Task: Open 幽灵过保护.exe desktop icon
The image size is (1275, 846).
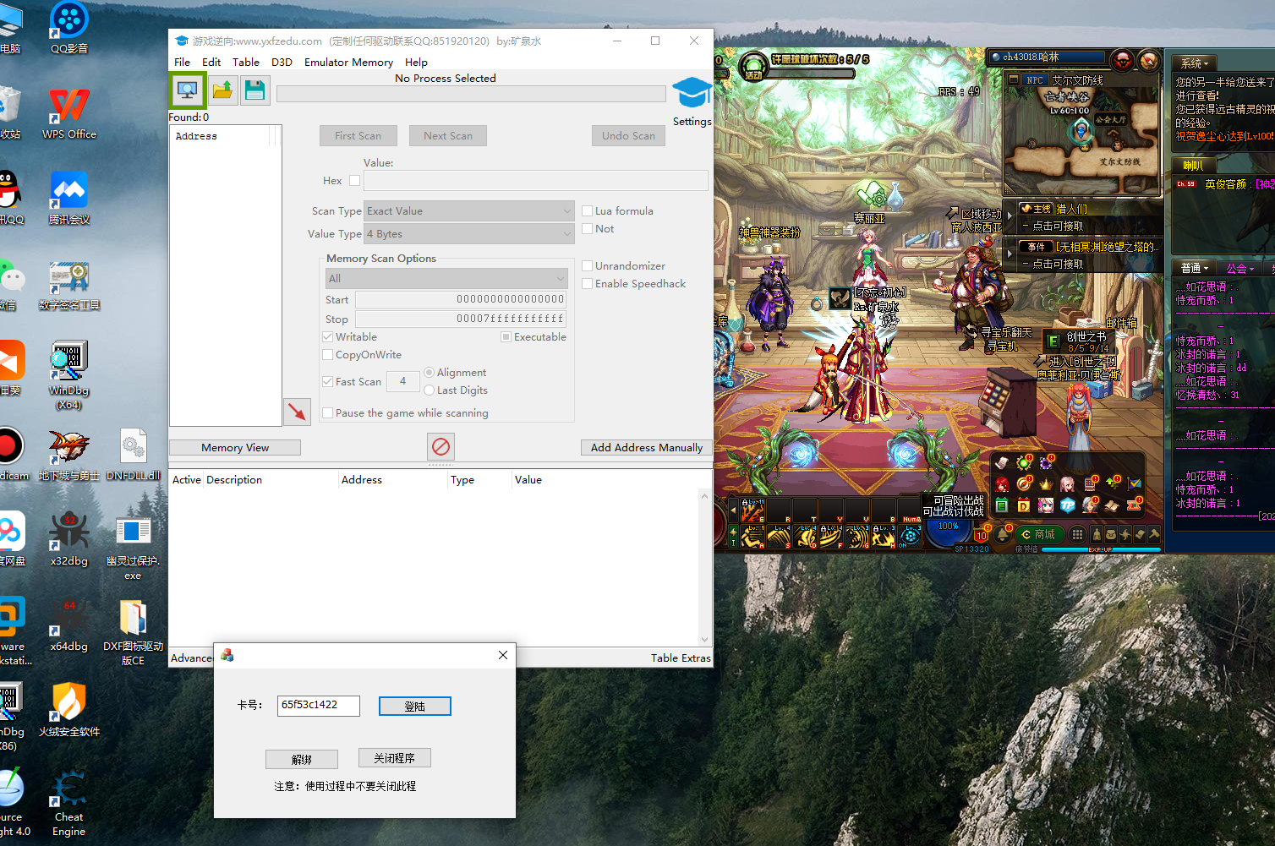Action: point(134,548)
